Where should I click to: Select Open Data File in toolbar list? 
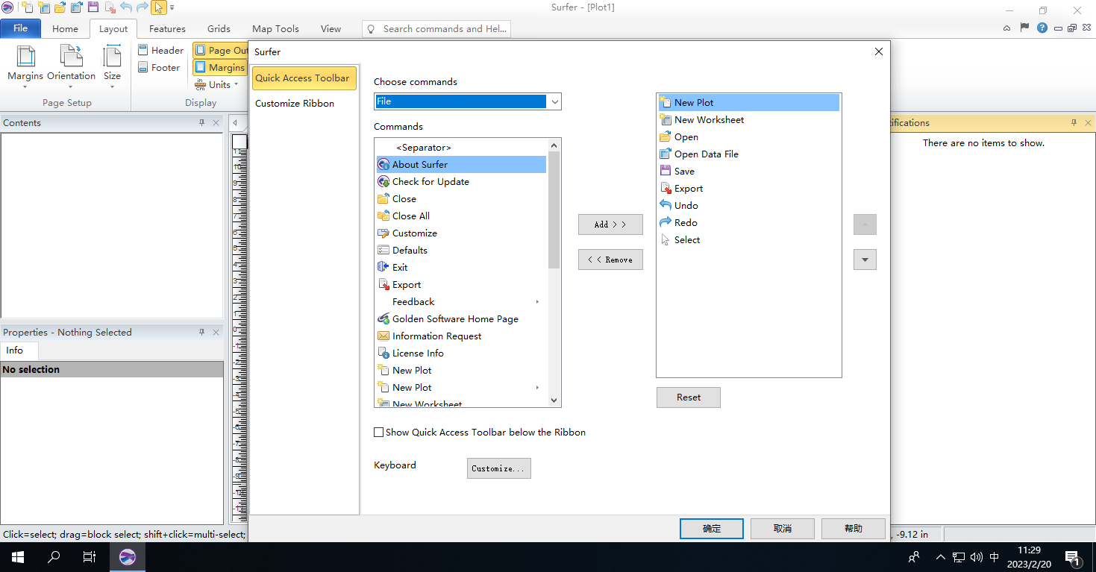click(748, 154)
